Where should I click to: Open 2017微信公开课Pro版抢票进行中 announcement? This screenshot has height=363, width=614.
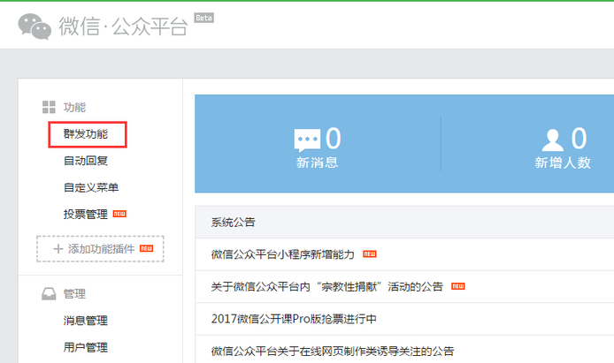pos(294,319)
